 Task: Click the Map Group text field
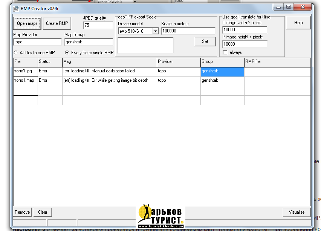pyautogui.click(x=89, y=42)
